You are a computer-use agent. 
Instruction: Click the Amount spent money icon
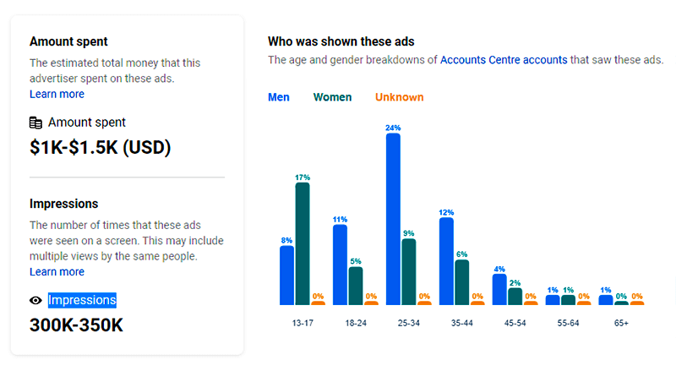(x=35, y=123)
